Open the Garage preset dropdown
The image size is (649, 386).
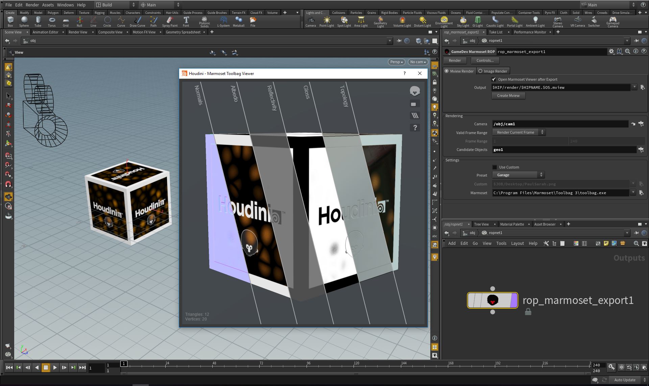519,175
